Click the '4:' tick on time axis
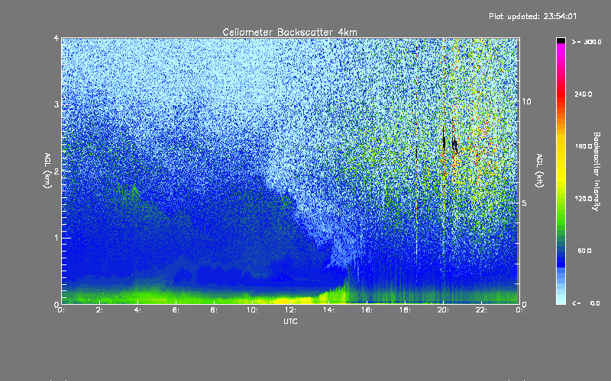 [x=138, y=310]
